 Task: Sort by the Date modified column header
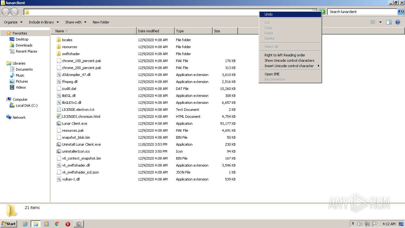coord(155,31)
